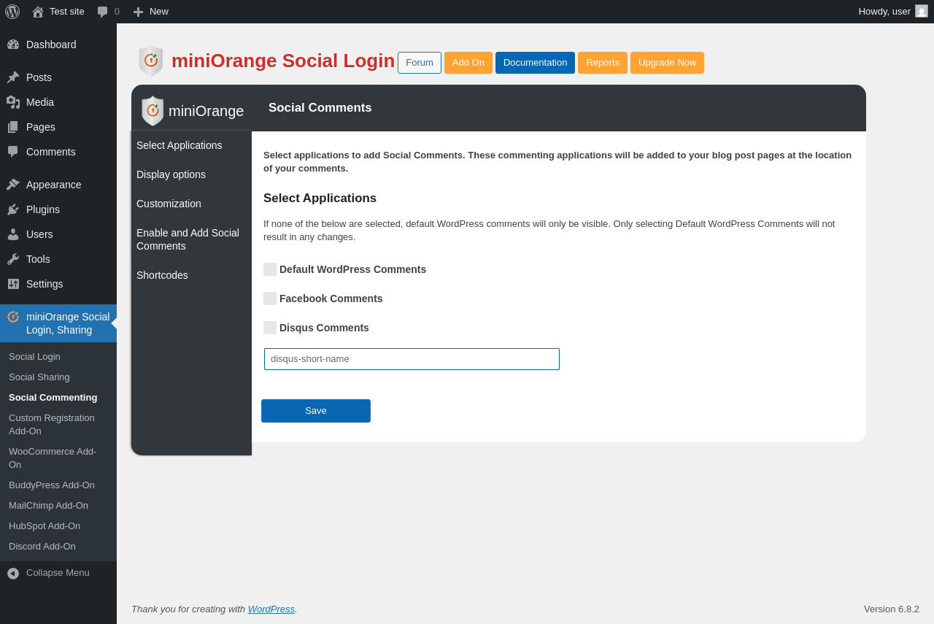Click the Collapse Menu text
This screenshot has height=624, width=934.
[x=58, y=573]
